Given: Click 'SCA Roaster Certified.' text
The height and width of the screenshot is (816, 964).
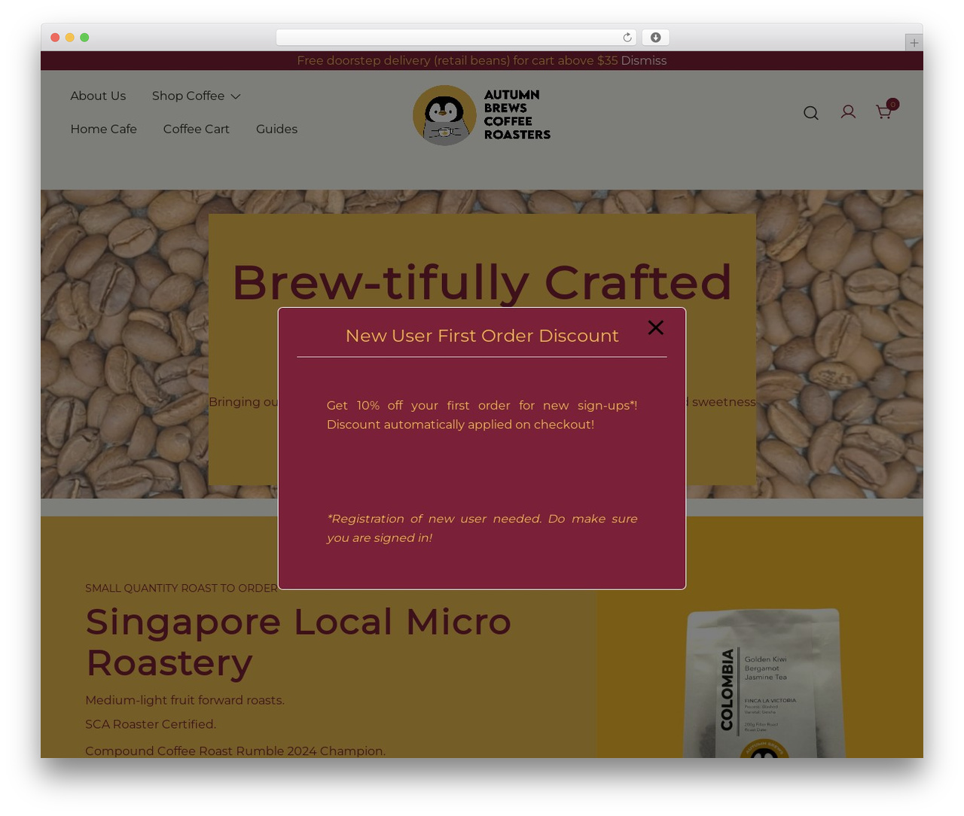Looking at the screenshot, I should [x=151, y=724].
